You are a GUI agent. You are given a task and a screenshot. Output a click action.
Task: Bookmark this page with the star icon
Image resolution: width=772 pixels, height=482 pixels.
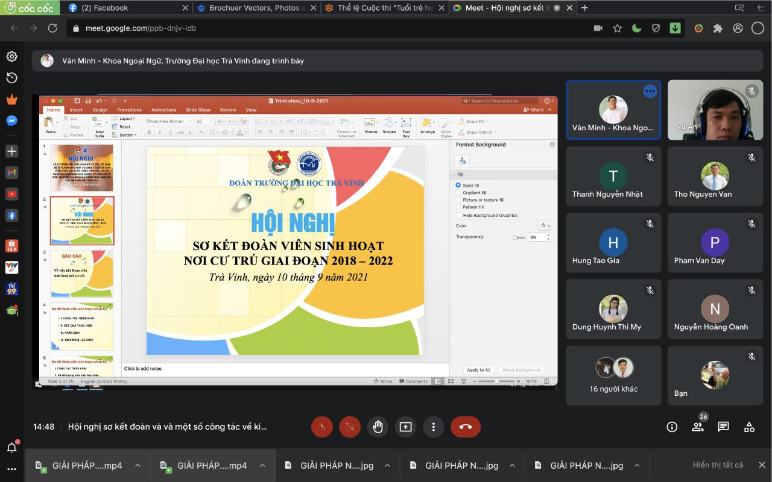click(617, 28)
